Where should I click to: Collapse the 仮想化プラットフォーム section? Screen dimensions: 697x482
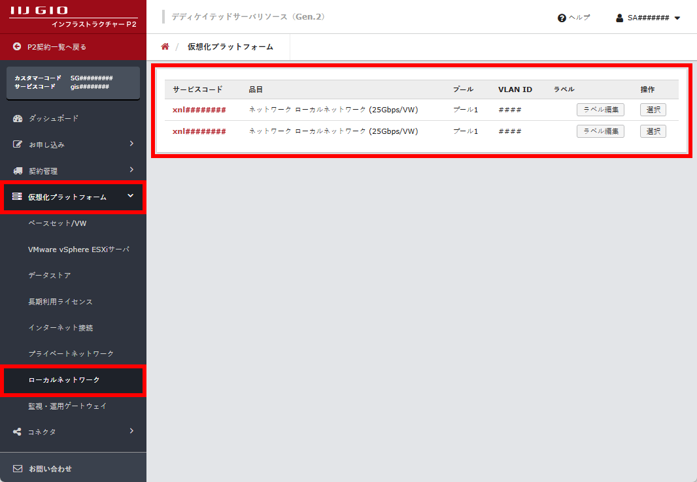(x=131, y=196)
